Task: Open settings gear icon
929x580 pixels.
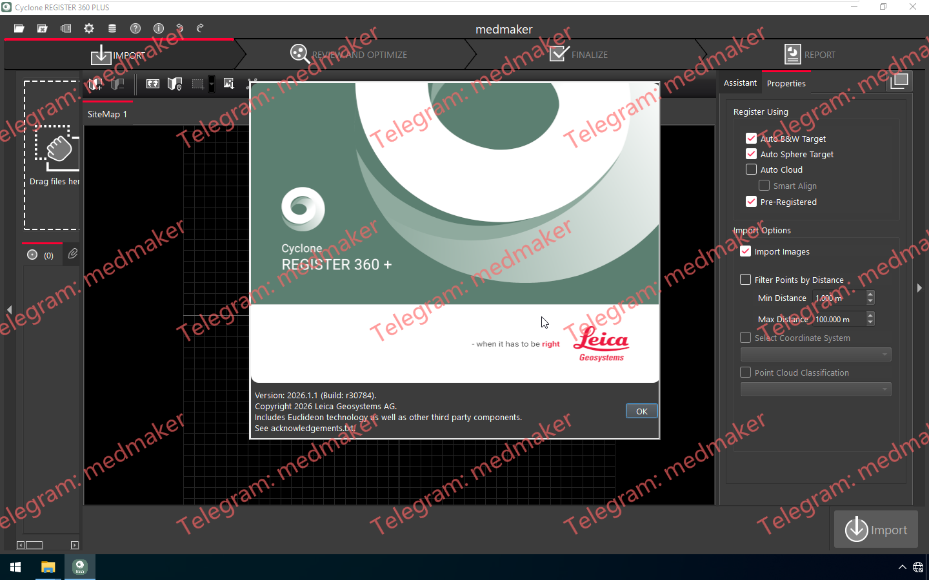Action: [89, 28]
